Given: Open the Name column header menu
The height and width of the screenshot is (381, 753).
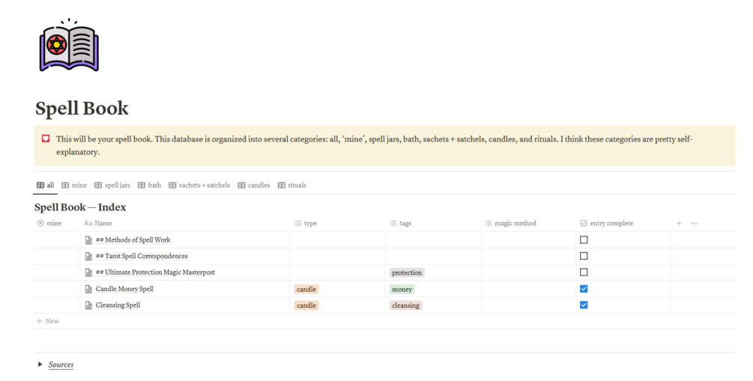Looking at the screenshot, I should point(98,223).
